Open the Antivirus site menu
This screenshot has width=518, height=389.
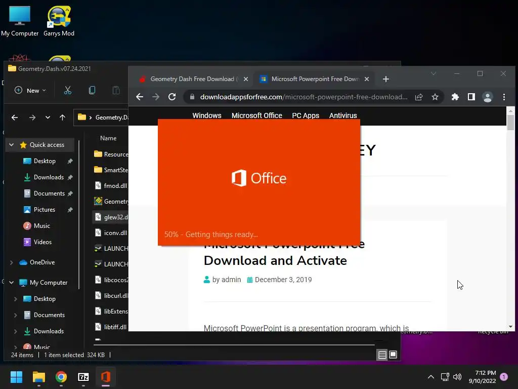pos(343,115)
